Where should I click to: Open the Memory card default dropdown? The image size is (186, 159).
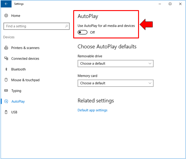click(x=115, y=83)
